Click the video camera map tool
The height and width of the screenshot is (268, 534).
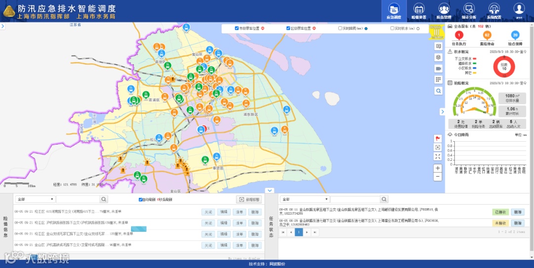pyautogui.click(x=438, y=69)
